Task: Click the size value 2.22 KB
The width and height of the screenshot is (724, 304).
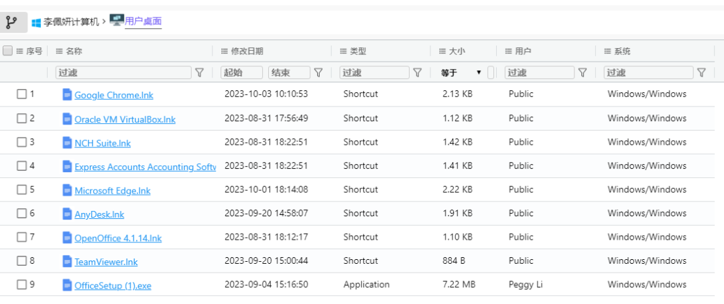Action: [x=457, y=189]
